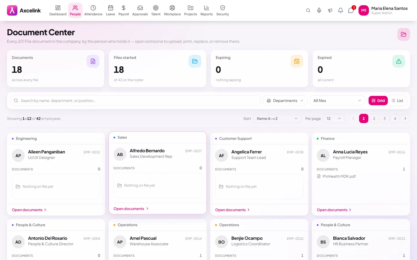Image resolution: width=417 pixels, height=260 pixels.
Task: Click the BS avatar for Bianca Salvador
Action: click(x=323, y=242)
